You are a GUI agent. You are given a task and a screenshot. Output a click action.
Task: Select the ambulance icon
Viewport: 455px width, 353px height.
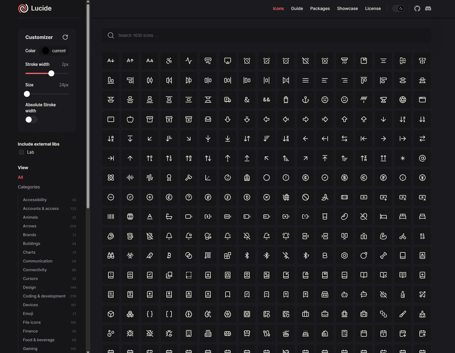(228, 100)
